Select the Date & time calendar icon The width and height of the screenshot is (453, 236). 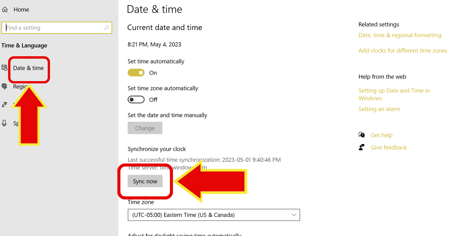(4, 67)
